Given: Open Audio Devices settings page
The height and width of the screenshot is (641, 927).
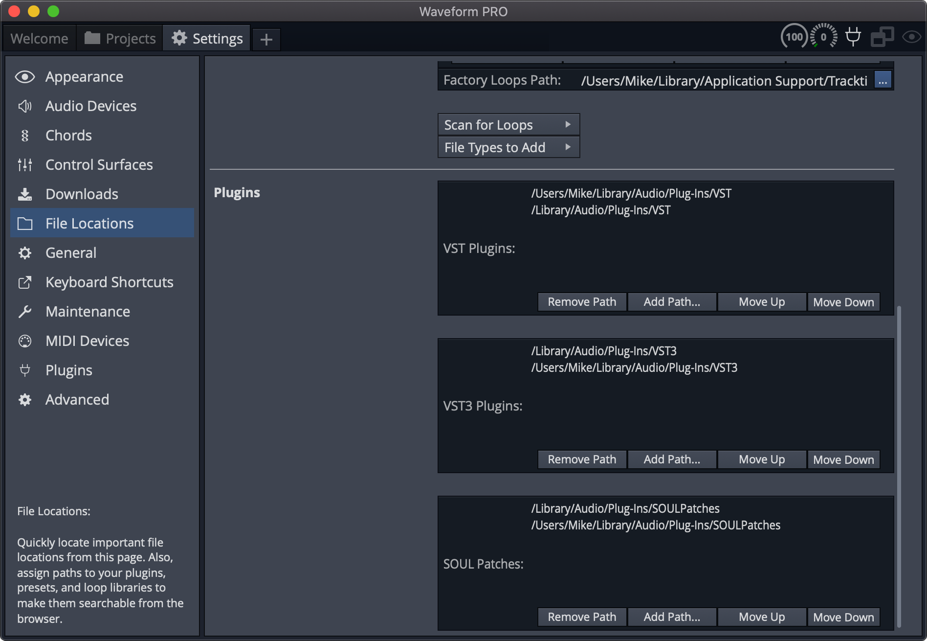Looking at the screenshot, I should [102, 106].
